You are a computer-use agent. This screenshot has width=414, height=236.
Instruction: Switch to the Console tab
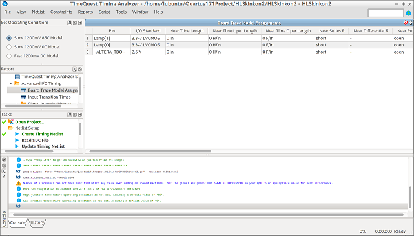[17, 222]
